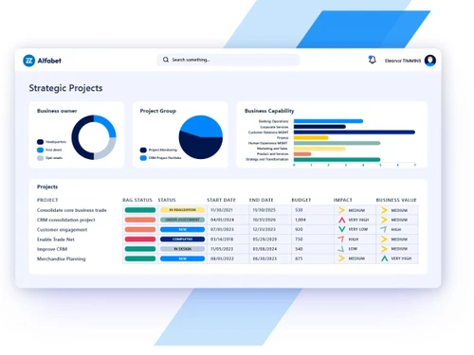Click the Strategic Projects heading

(65, 88)
